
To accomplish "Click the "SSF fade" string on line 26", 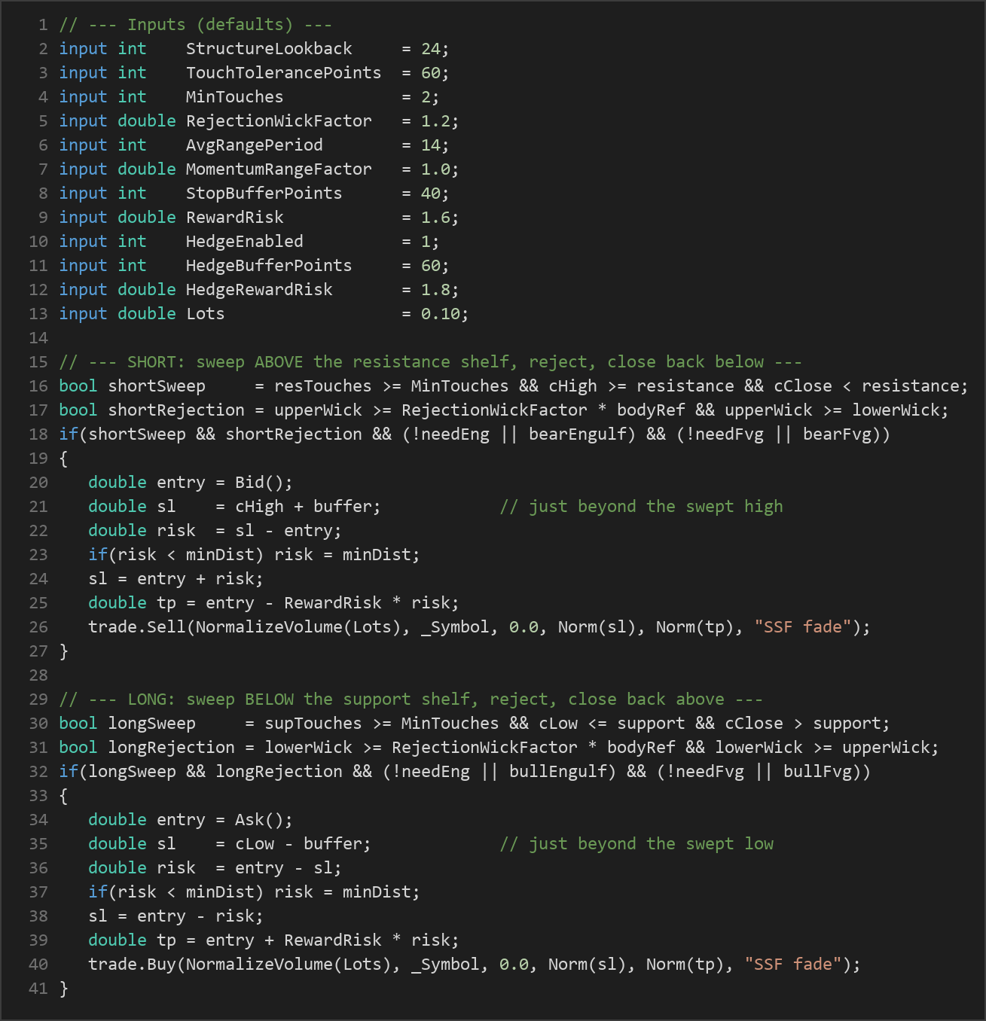I will pyautogui.click(x=803, y=627).
